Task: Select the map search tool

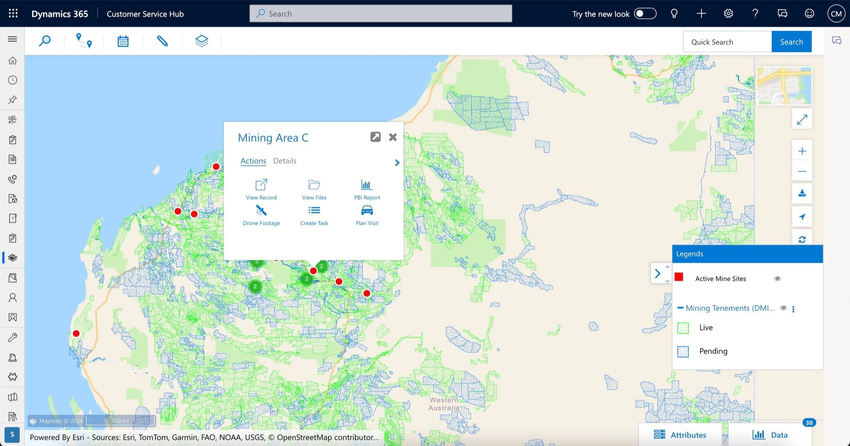Action: pyautogui.click(x=44, y=40)
